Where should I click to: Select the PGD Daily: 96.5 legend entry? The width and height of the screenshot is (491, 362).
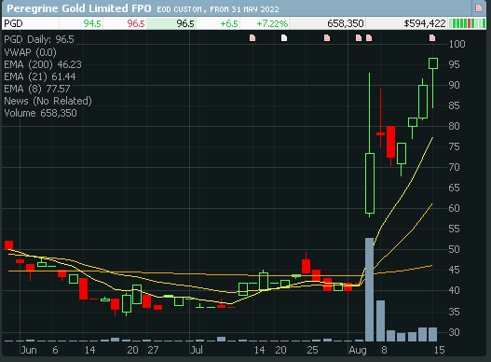coord(39,39)
